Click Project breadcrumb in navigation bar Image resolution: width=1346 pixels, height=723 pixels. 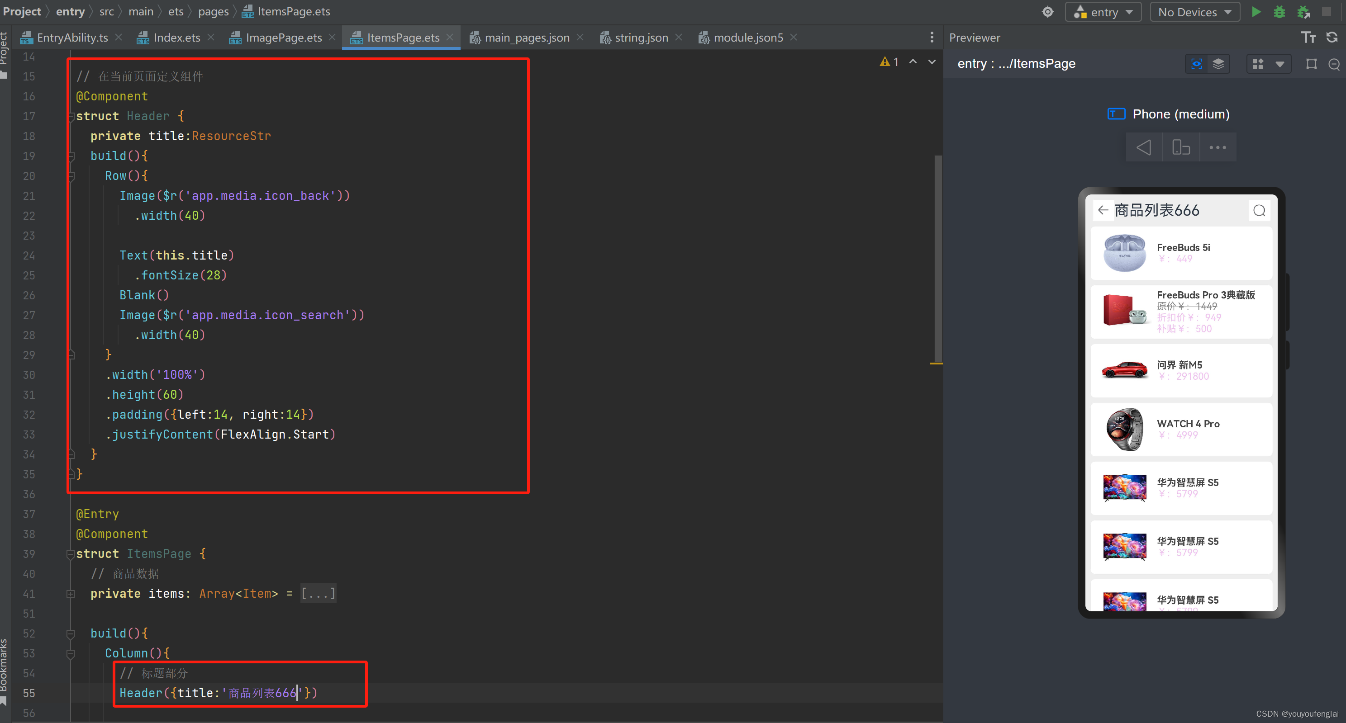[x=21, y=11]
